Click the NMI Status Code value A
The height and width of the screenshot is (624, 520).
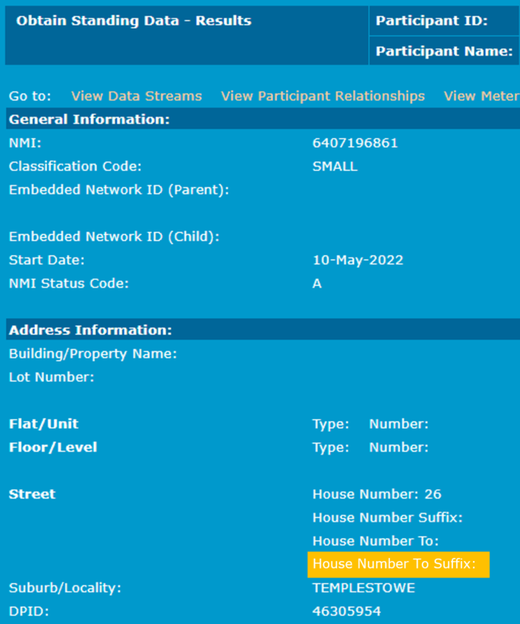tap(317, 283)
